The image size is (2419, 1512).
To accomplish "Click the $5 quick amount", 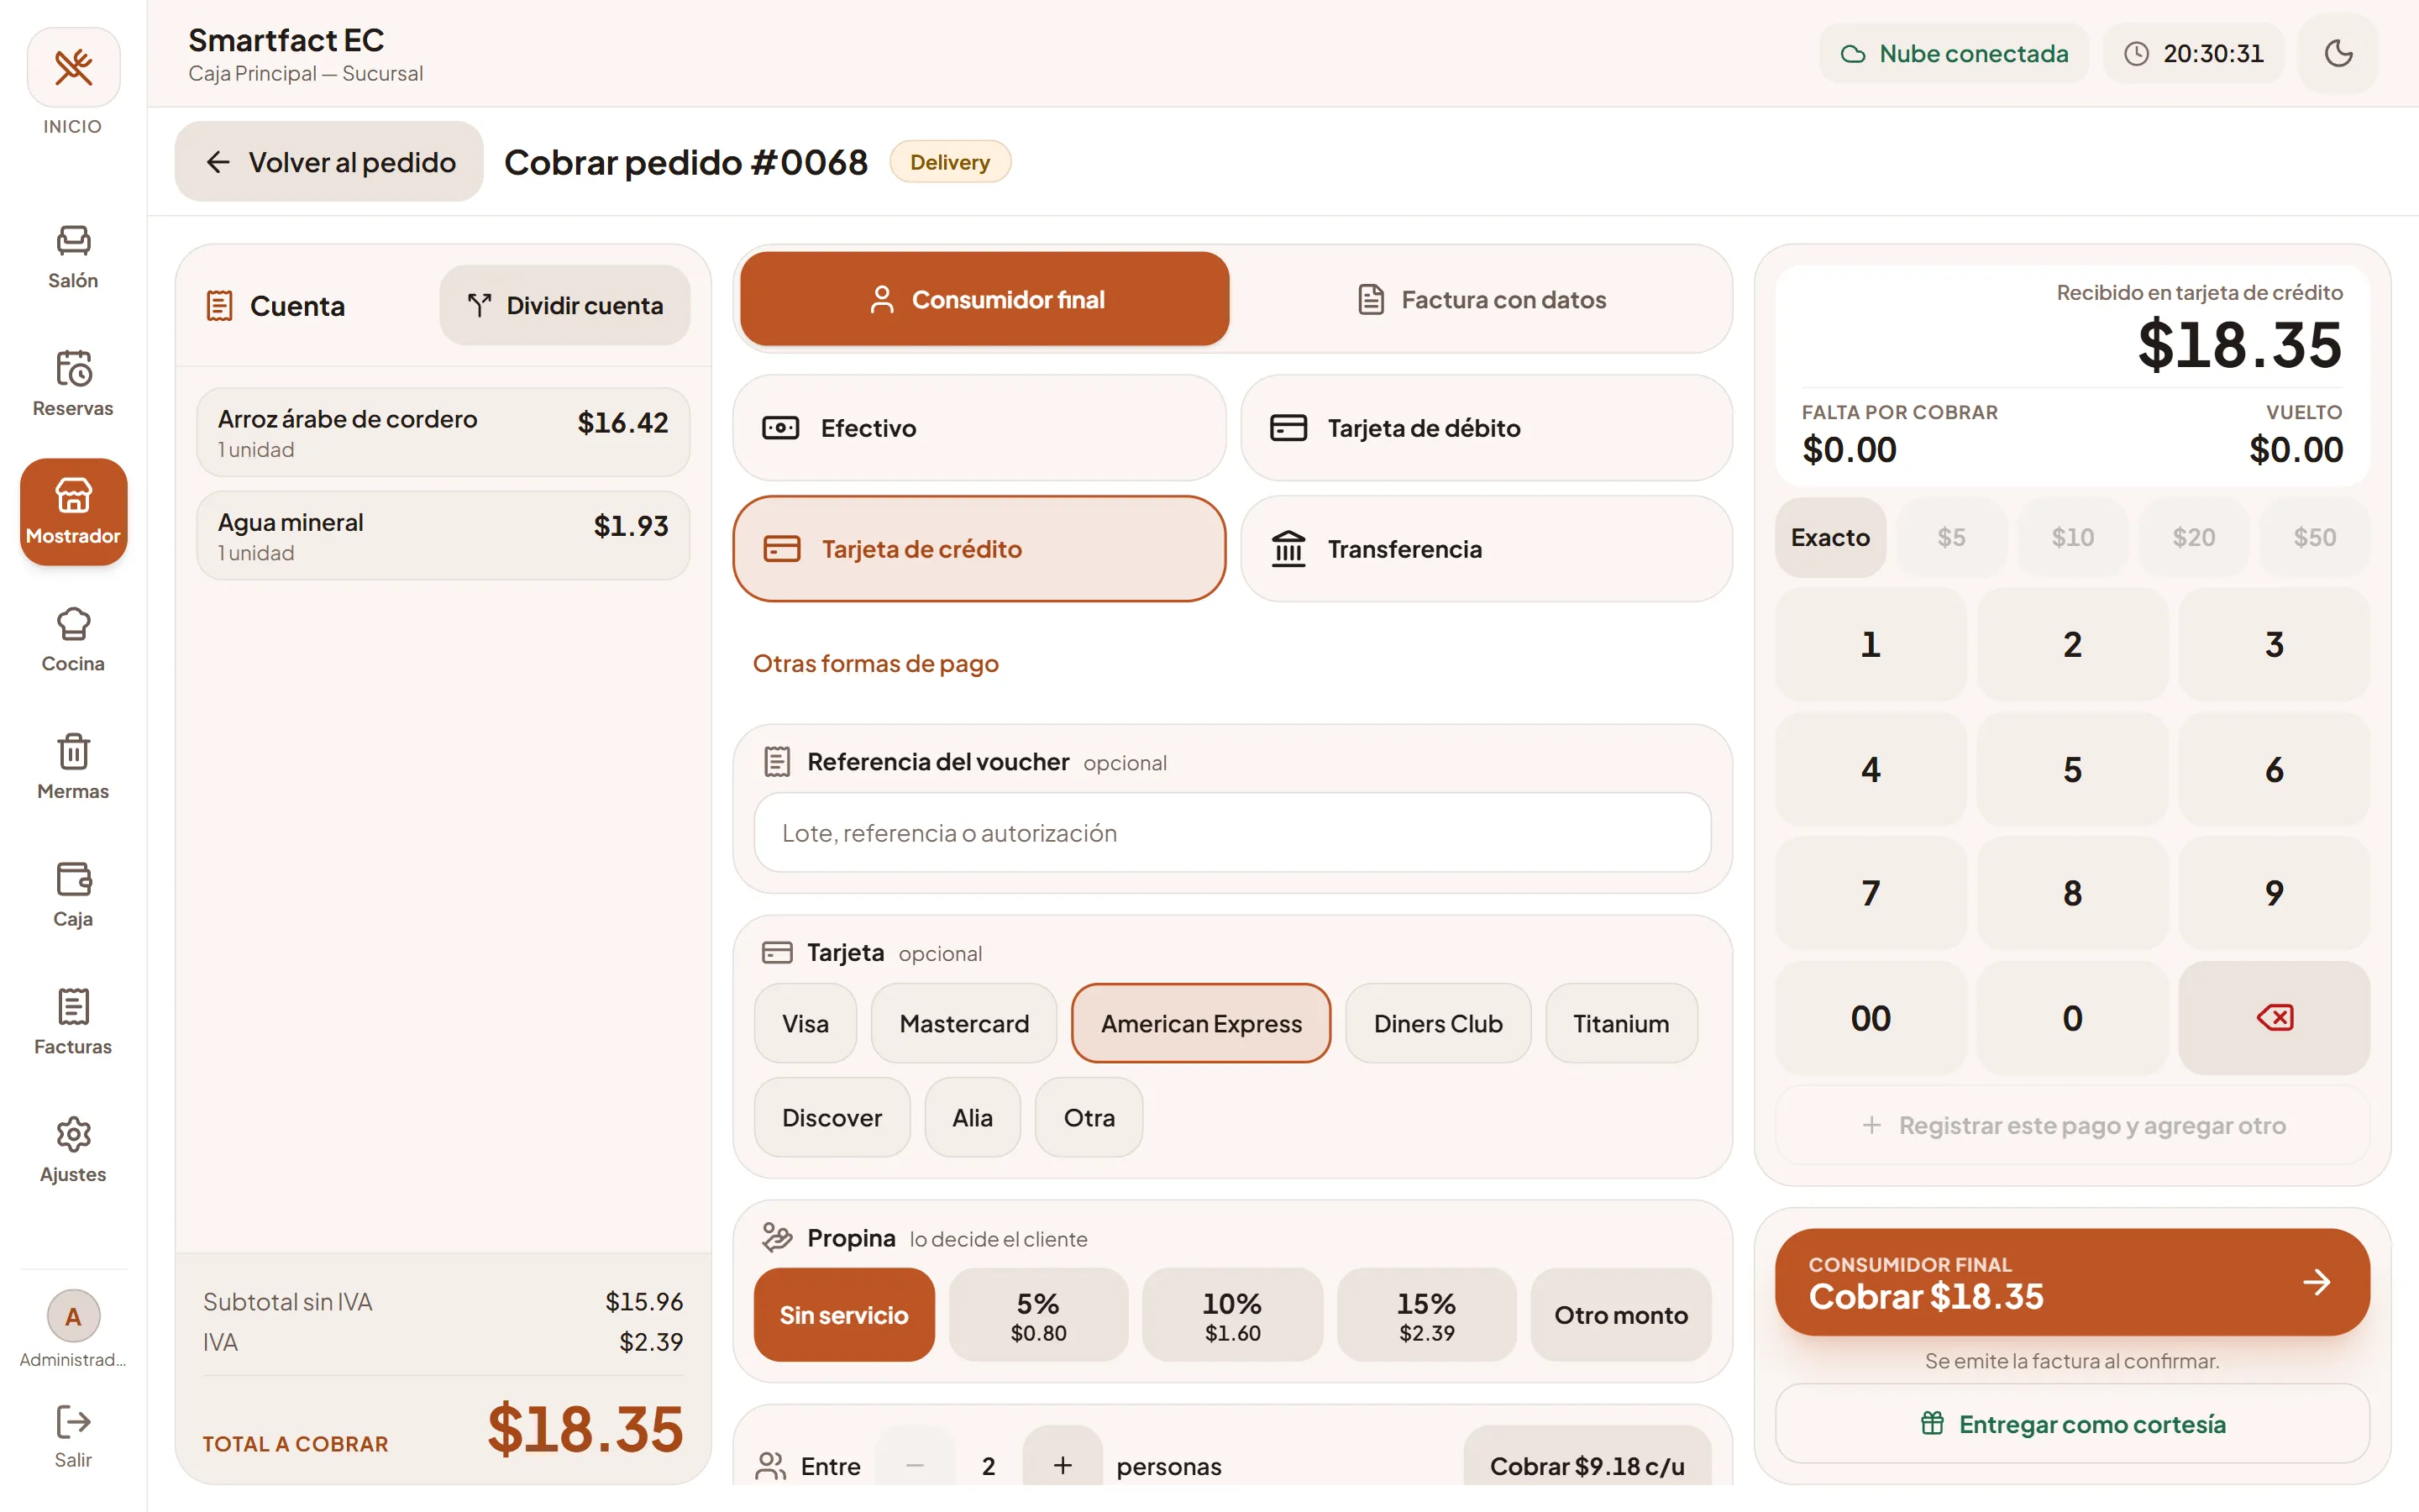I will tap(1951, 537).
